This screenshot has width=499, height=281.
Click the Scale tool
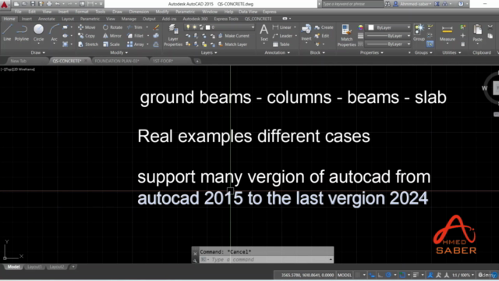(x=111, y=44)
